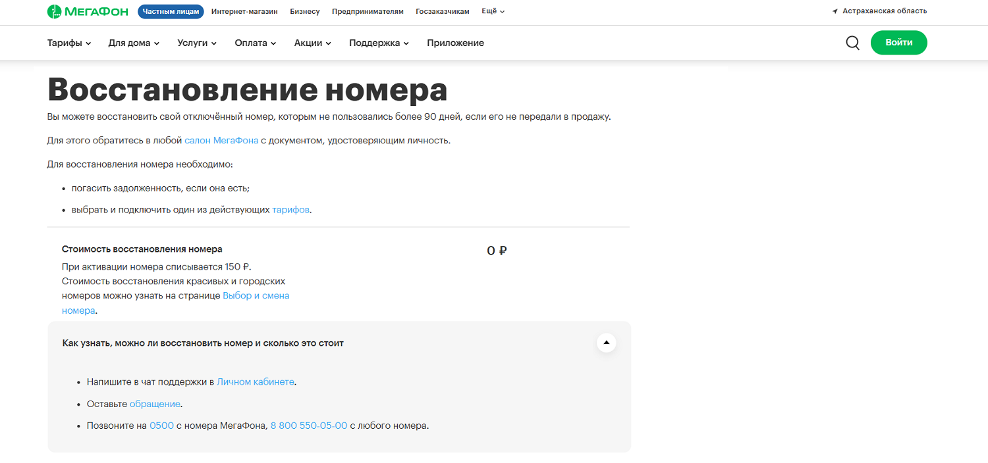The image size is (988, 463).
Task: Click the 'Как узнать, можно ли восстановить номер' heading
Action: 203,343
